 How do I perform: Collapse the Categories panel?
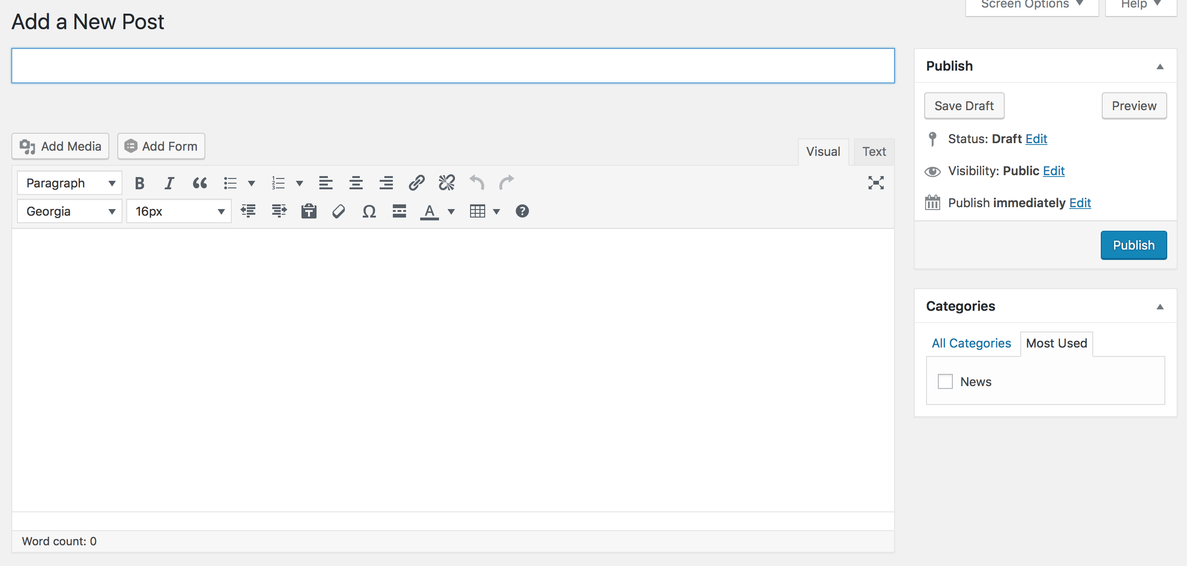click(1160, 307)
